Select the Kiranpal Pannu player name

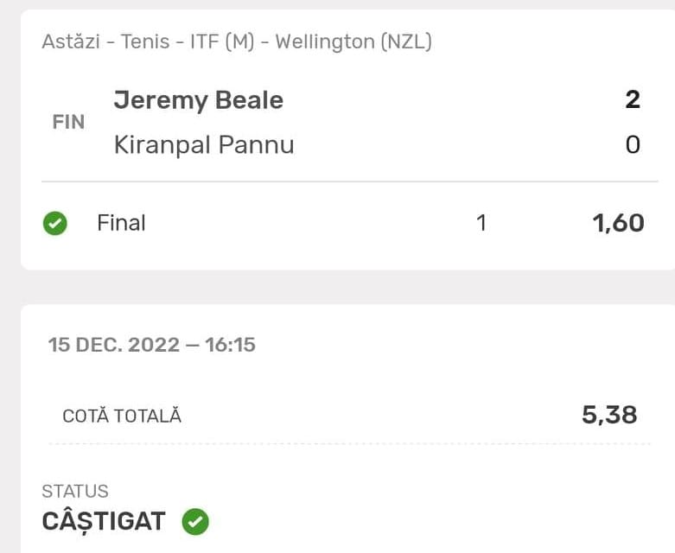pyautogui.click(x=204, y=144)
